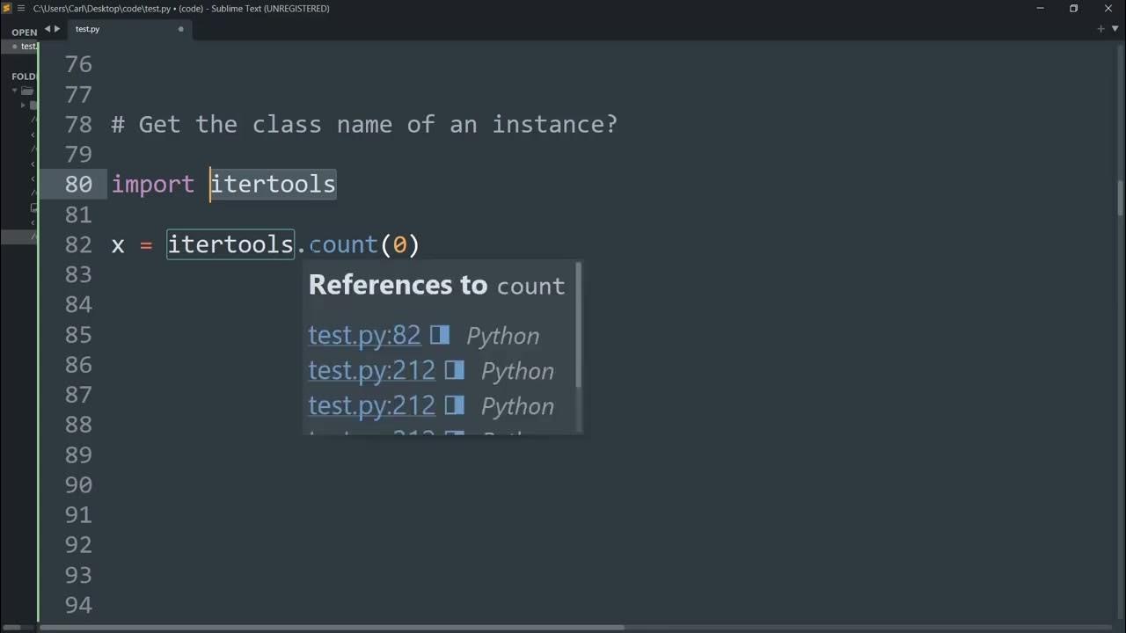
Task: Open the test.py:82 reference link
Action: 364,335
